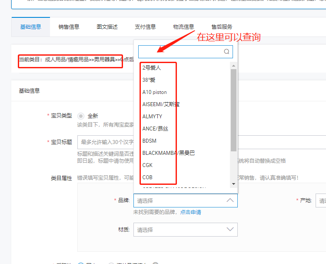Select brand 38°爱 from the list
326x264 pixels.
tap(149, 80)
